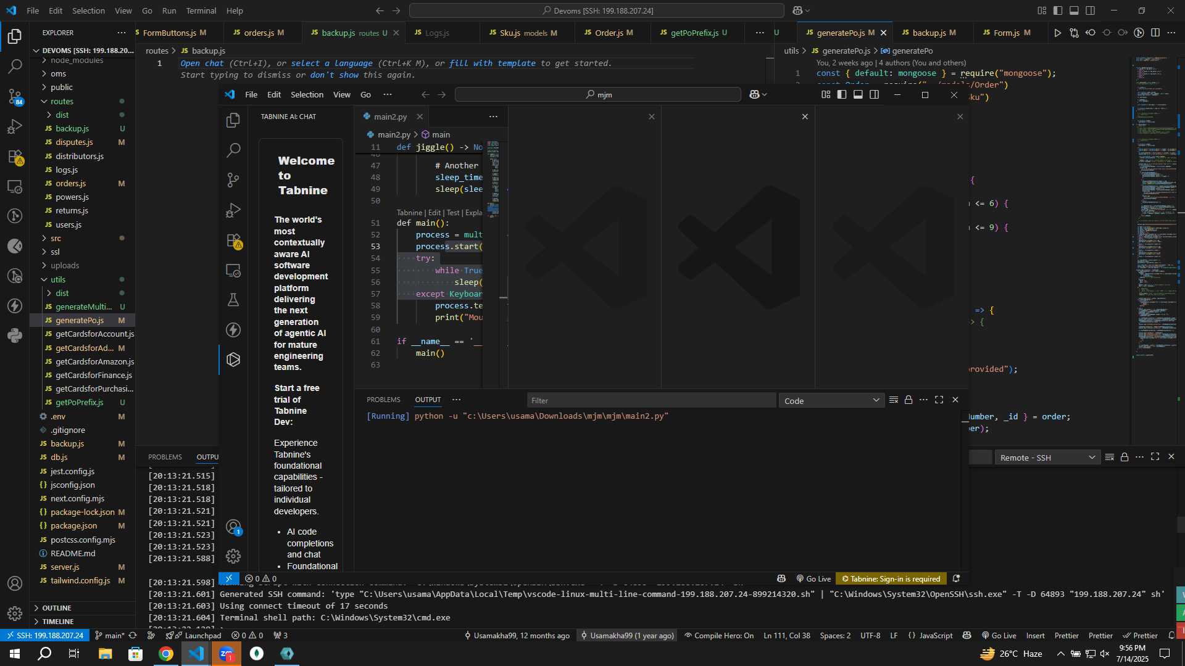
Task: Toggle Panel in Devoms title bar
Action: (x=1074, y=10)
